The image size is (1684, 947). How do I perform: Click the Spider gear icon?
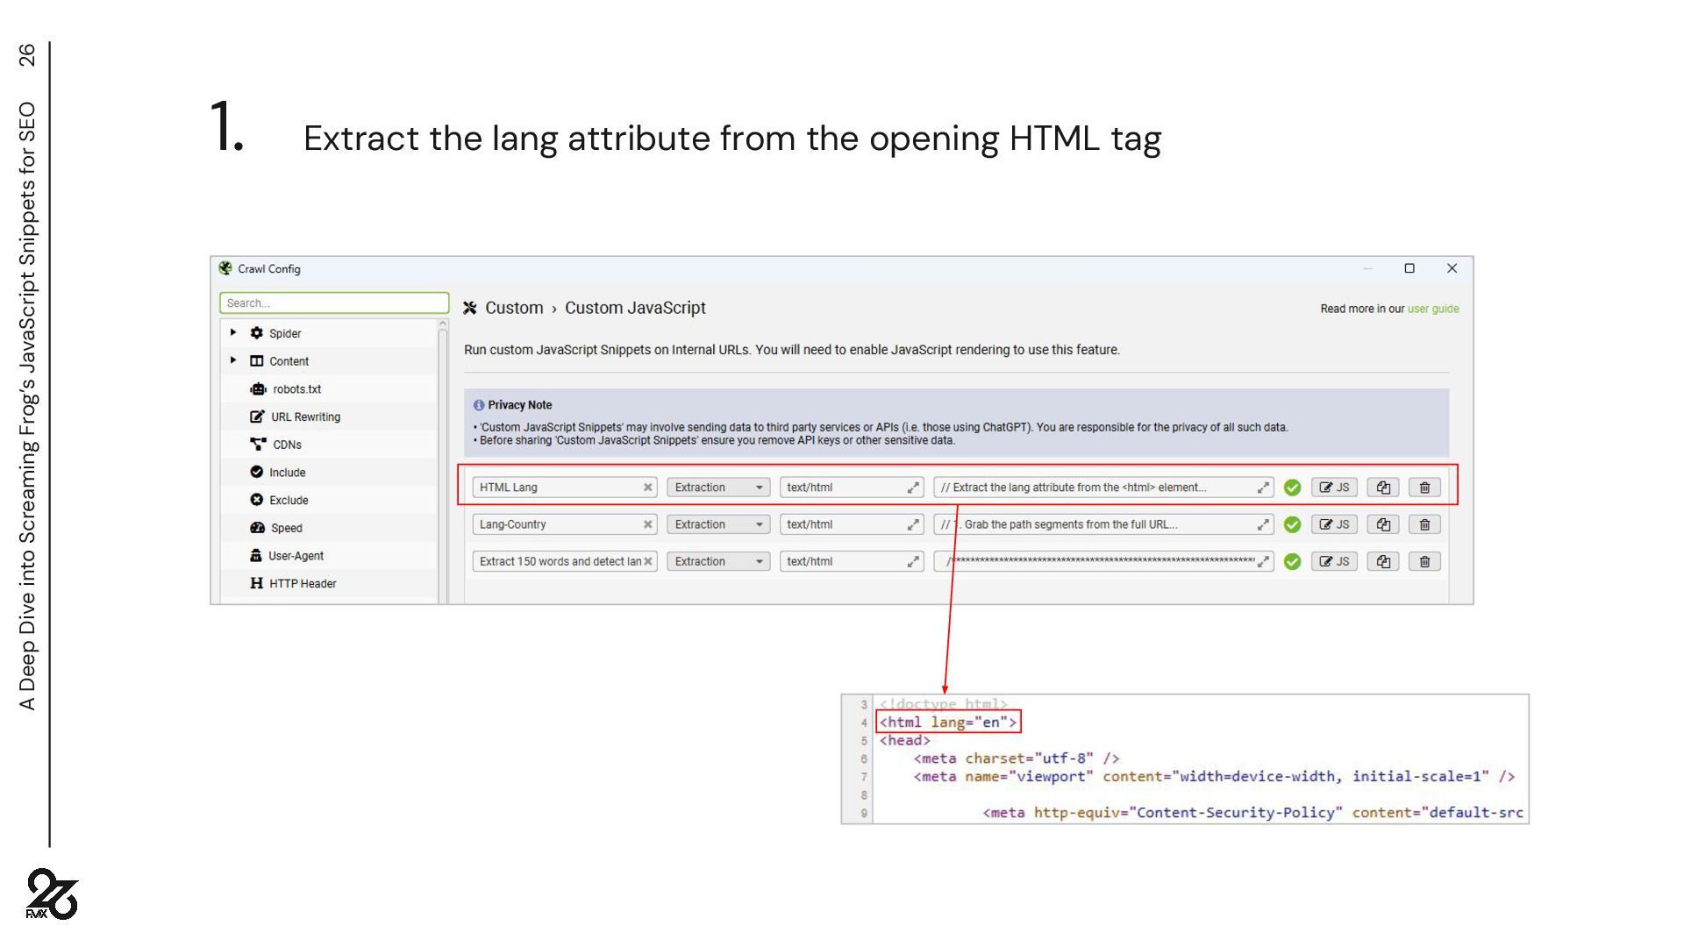(x=256, y=333)
